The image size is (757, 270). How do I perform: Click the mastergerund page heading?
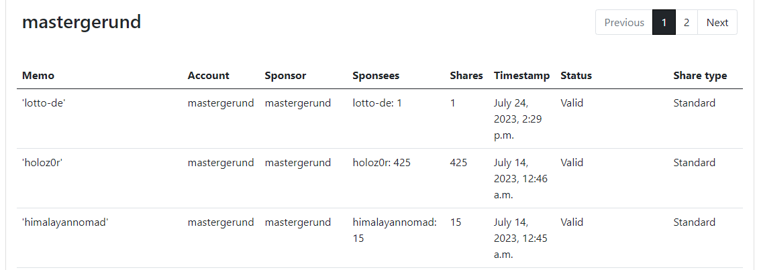coord(82,22)
